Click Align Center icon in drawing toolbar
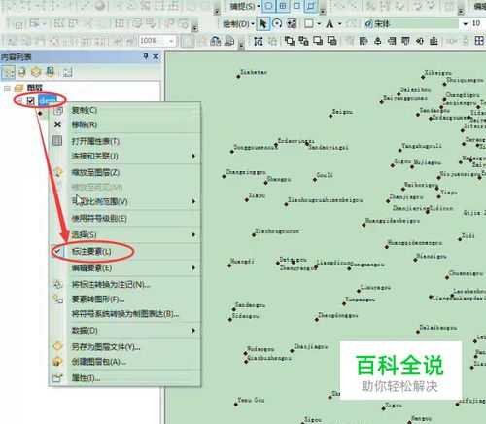This screenshot has width=486, height=424. pos(378,41)
